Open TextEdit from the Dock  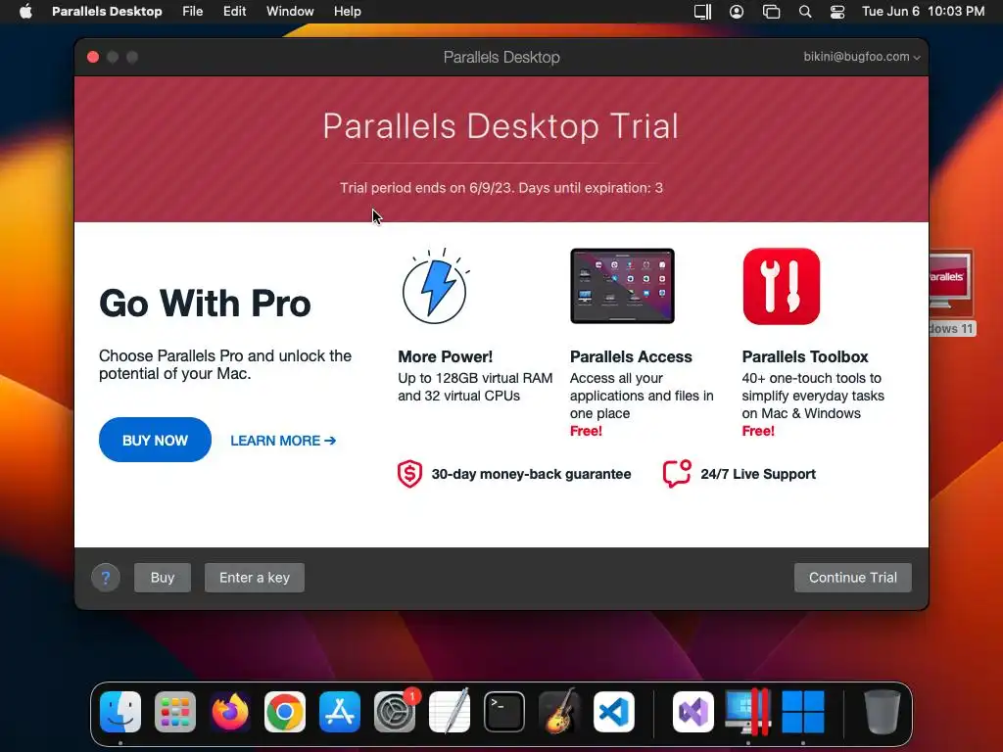point(450,712)
